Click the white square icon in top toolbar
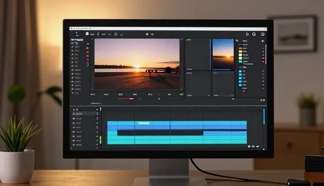 pos(87,34)
